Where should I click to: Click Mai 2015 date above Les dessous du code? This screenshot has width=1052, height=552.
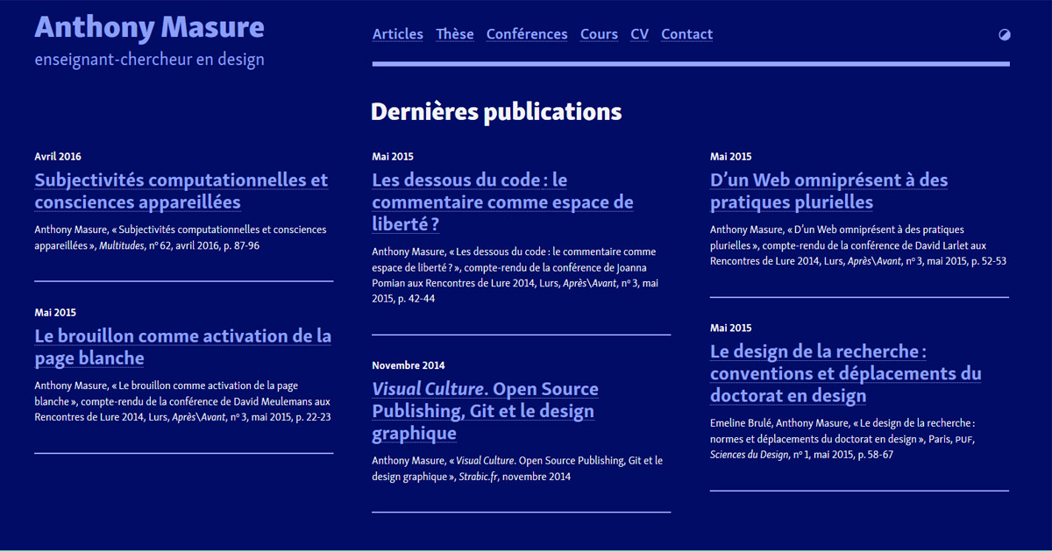pyautogui.click(x=393, y=157)
